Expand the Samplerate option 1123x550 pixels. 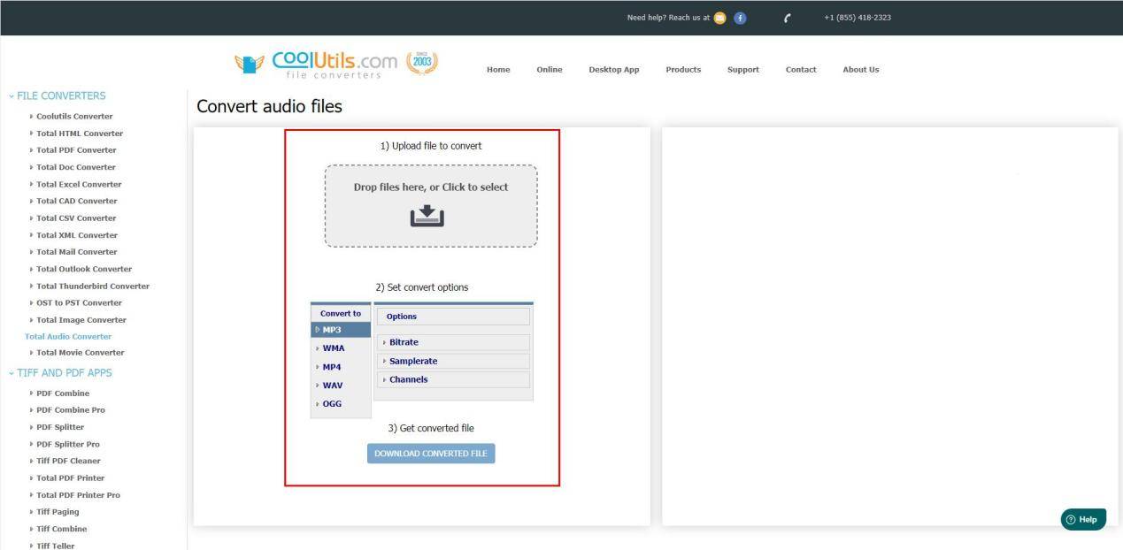[453, 361]
